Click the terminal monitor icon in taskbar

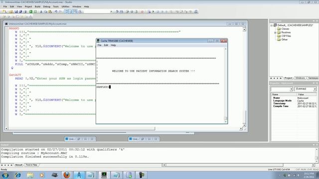(104, 175)
